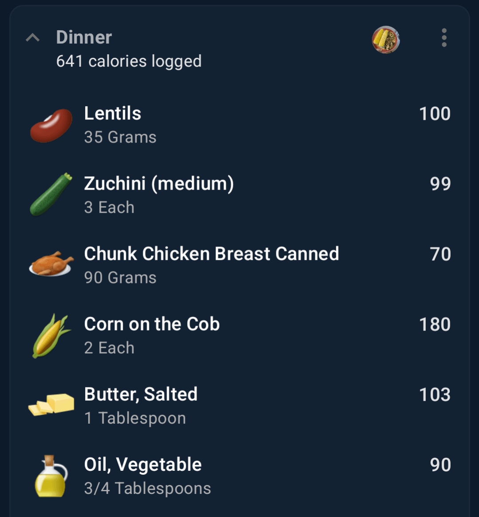Tap the zucchini icon
479x517 pixels.
51,194
